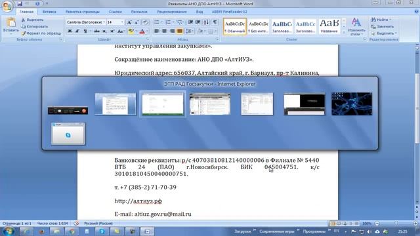Toggle italic (К) formatting

(77, 31)
